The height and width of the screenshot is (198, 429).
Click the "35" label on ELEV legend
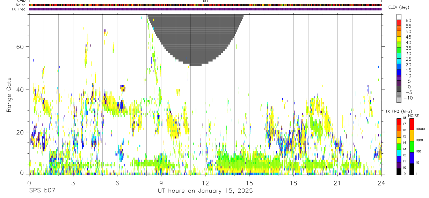click(408, 48)
